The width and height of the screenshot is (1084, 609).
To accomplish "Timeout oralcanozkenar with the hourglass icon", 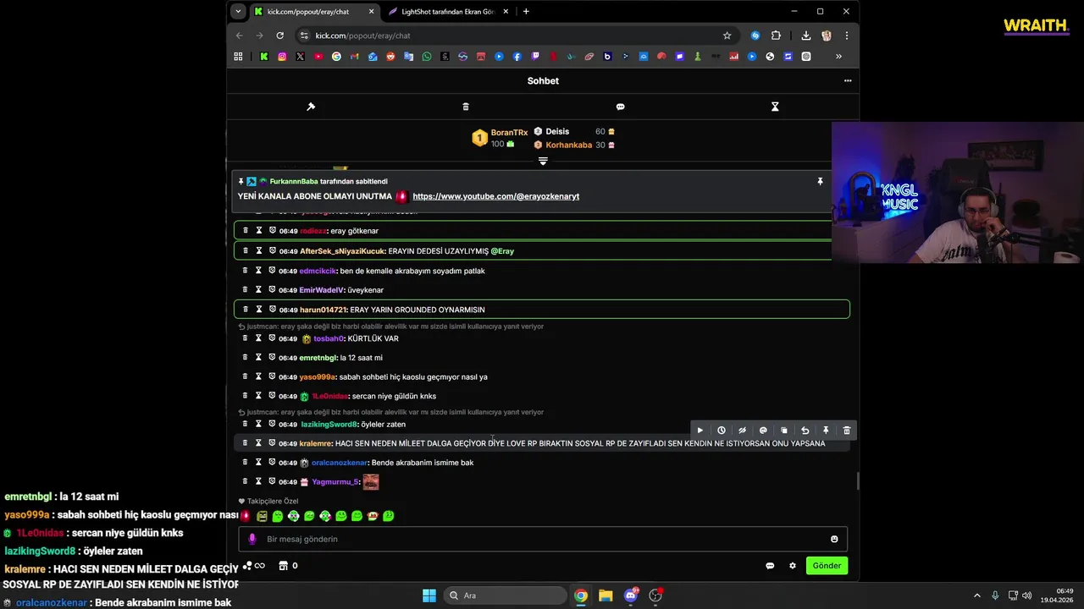I will (258, 463).
